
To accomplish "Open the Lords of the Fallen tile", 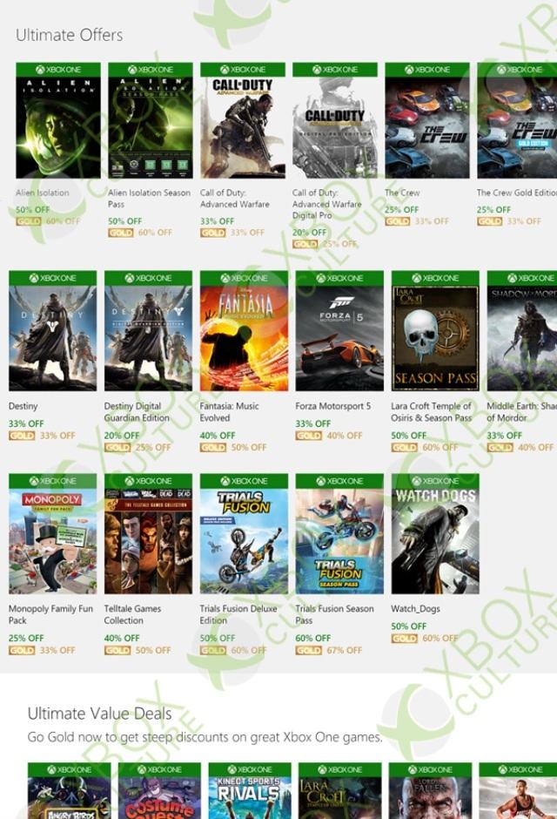I will (430, 790).
